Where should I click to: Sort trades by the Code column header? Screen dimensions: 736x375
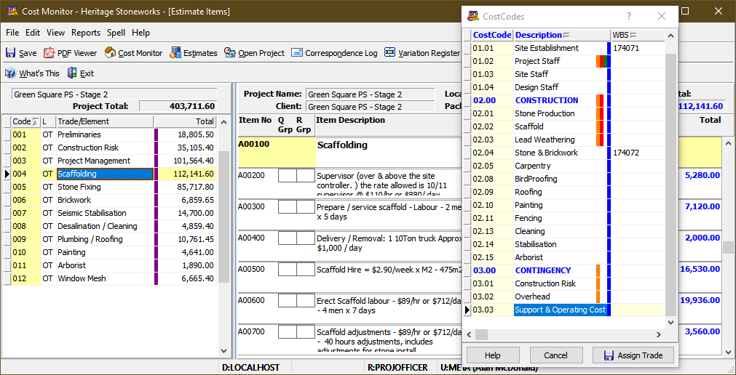point(25,121)
